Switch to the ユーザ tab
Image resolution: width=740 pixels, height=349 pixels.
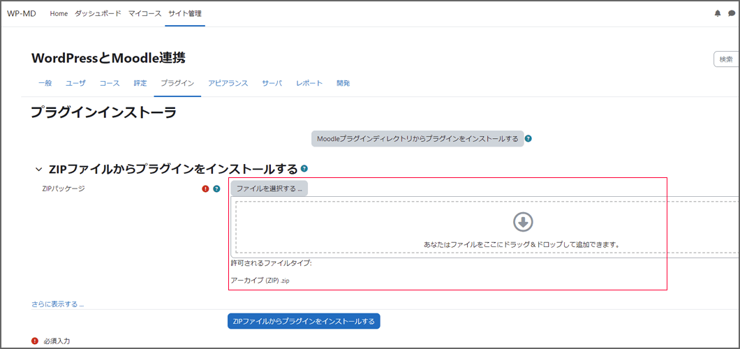point(75,84)
